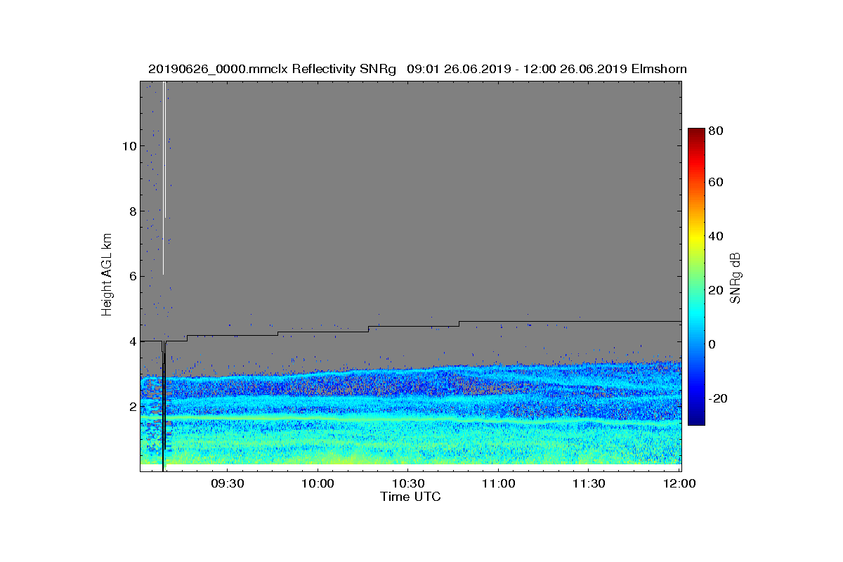Viewport: 843px width, 562px height.
Task: Click the 11:00 time tick label
Action: click(499, 484)
